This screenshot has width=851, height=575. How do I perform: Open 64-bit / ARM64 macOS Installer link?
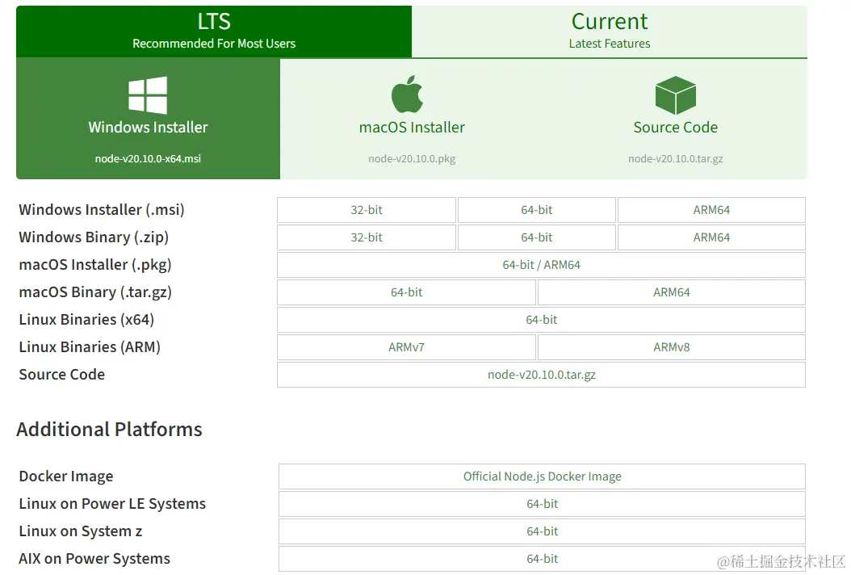(x=541, y=265)
